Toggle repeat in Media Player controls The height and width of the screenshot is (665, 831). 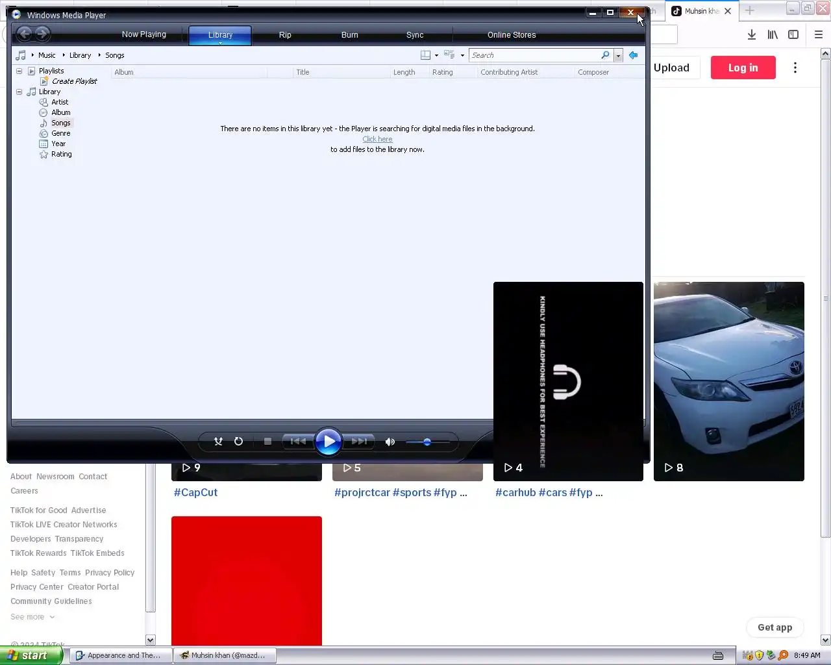238,442
